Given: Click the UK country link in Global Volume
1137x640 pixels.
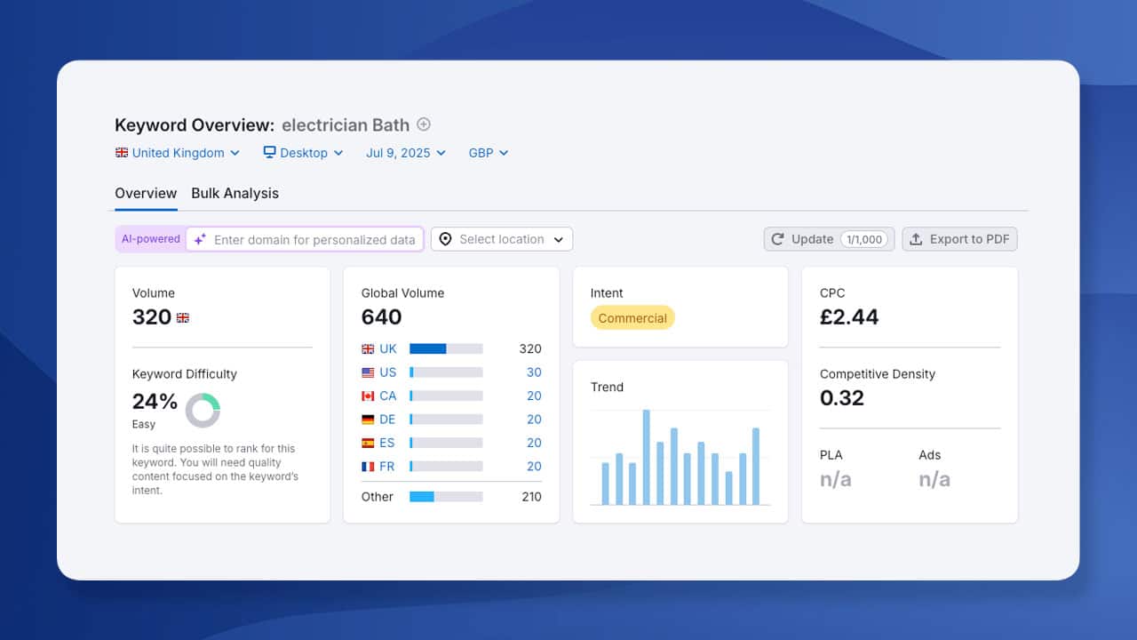Looking at the screenshot, I should pyautogui.click(x=388, y=348).
